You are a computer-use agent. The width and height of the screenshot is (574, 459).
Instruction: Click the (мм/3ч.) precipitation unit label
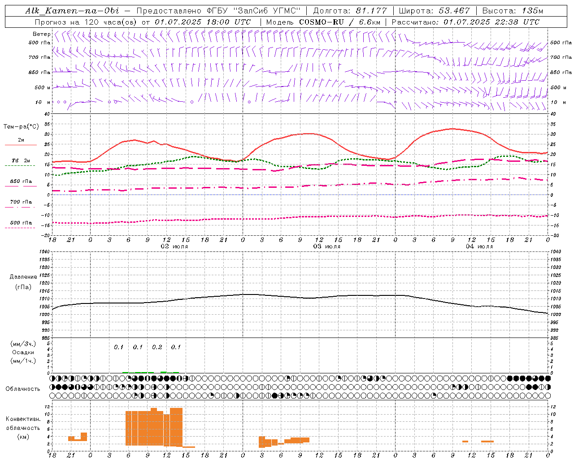point(23,344)
